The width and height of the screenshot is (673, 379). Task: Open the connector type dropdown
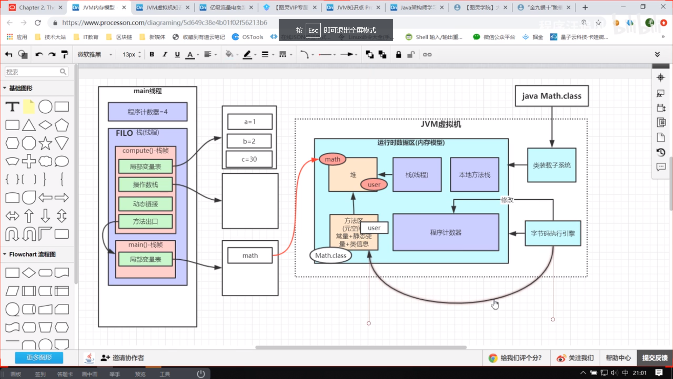coord(307,54)
